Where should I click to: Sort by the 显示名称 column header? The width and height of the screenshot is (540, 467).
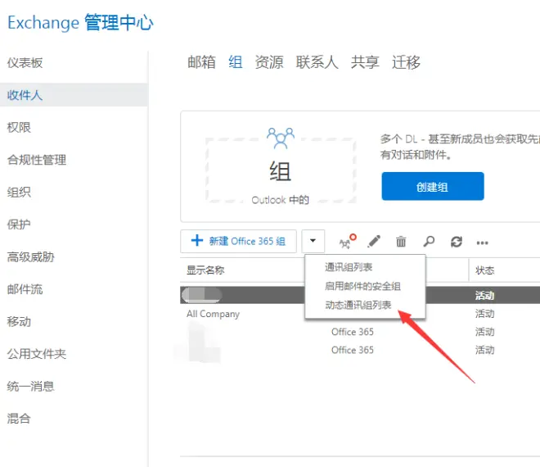[205, 270]
